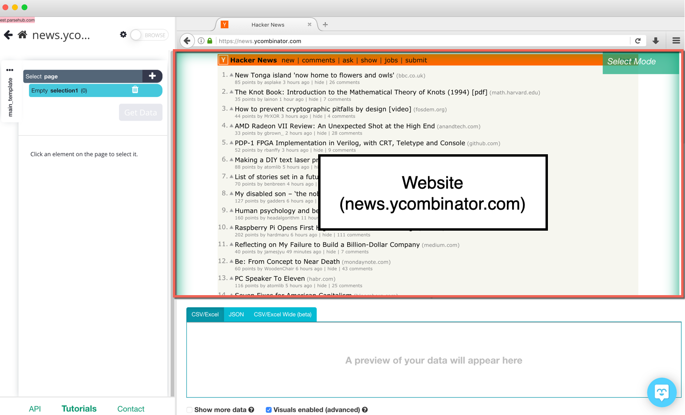Open Hacker News 'ask' link
The image size is (685, 415).
tap(348, 60)
